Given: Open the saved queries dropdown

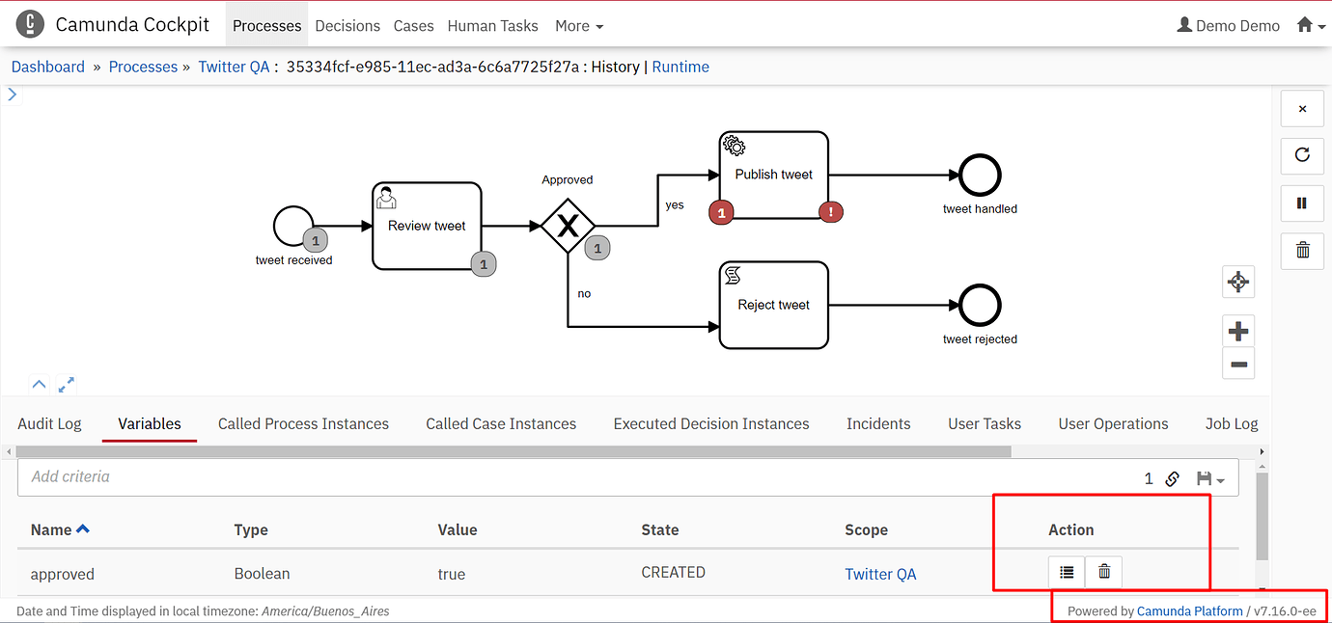Looking at the screenshot, I should coord(1210,478).
